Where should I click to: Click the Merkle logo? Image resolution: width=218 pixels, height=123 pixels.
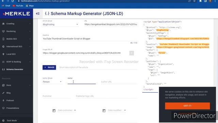pyautogui.click(x=16, y=14)
